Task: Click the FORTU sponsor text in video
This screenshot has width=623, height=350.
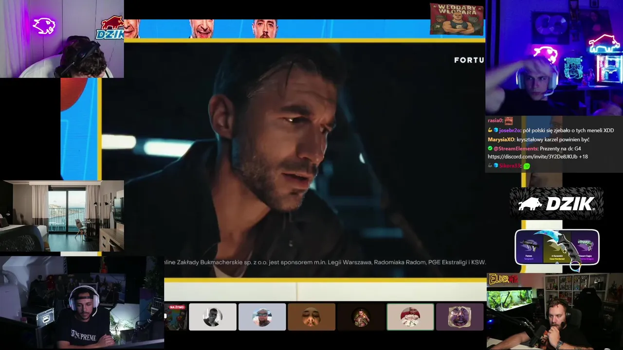Action: 469,60
